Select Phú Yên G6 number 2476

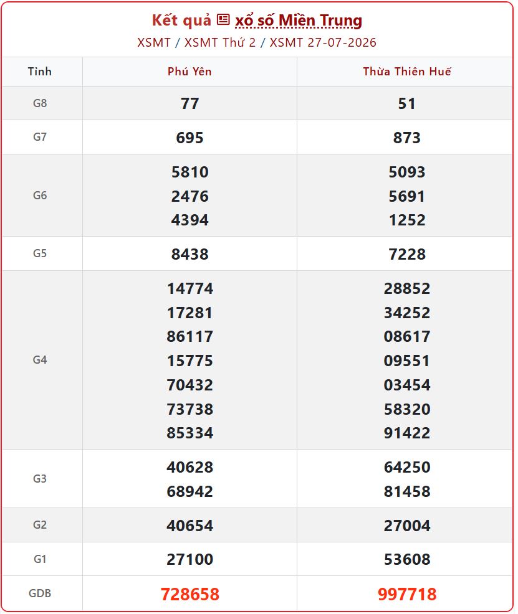pos(189,196)
